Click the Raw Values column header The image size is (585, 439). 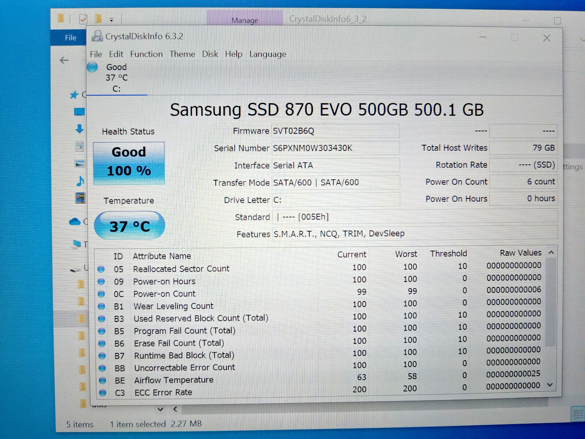[521, 253]
